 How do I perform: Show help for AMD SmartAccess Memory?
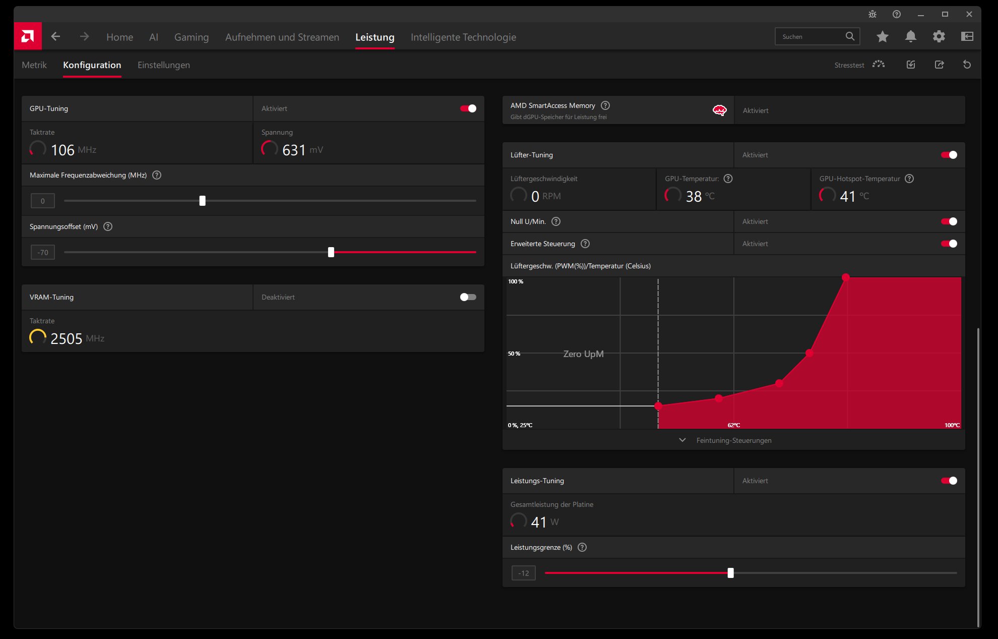(x=605, y=105)
